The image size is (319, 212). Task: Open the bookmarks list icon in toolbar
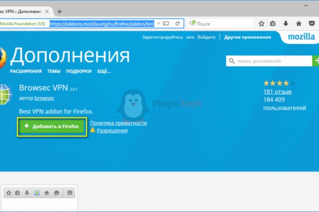[x=273, y=24]
